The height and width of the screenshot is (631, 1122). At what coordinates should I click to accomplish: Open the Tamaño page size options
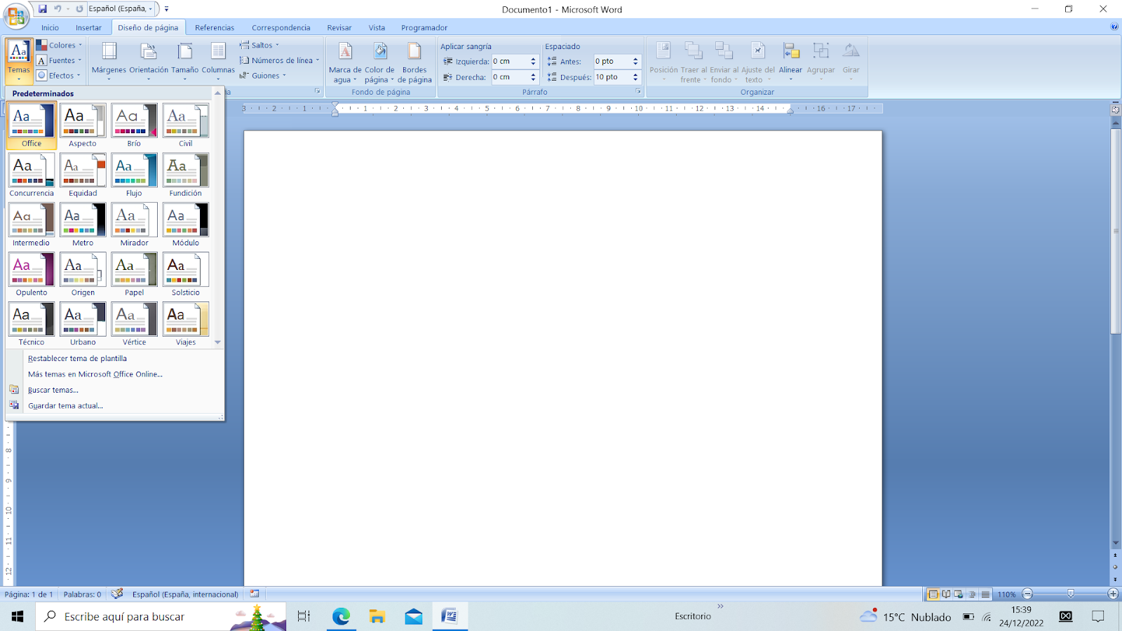click(185, 61)
